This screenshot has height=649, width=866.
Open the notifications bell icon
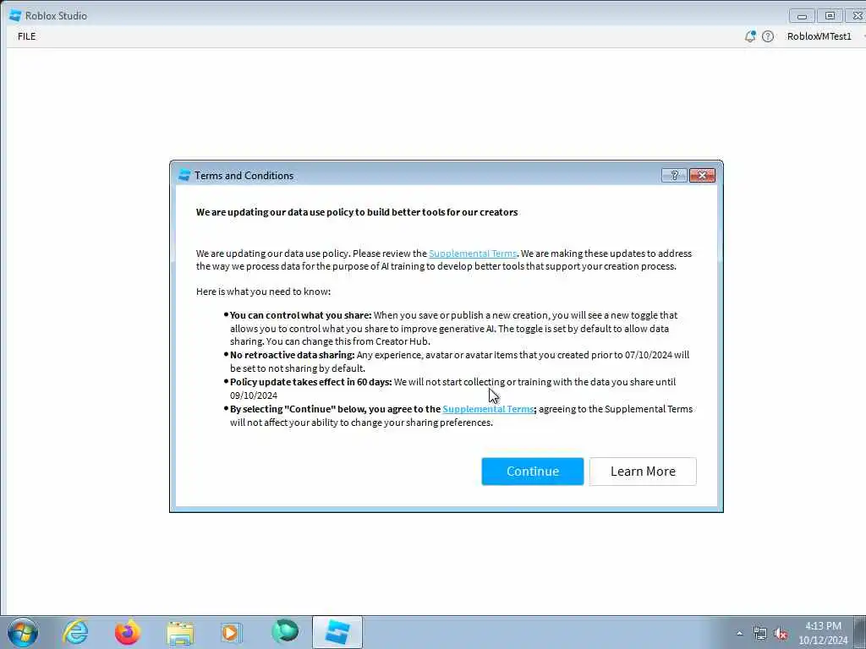[x=750, y=36]
